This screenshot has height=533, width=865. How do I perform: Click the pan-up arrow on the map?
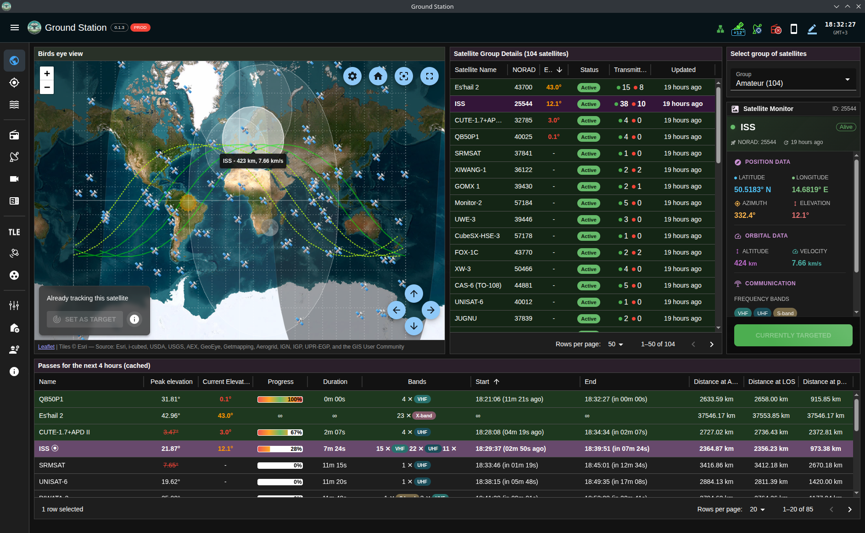tap(414, 294)
